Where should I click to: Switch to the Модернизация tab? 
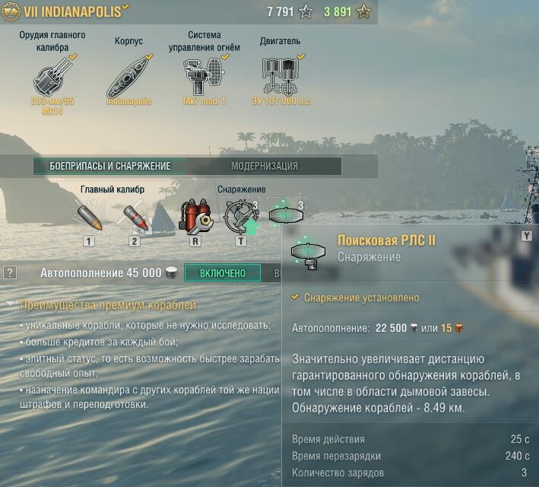(x=265, y=166)
